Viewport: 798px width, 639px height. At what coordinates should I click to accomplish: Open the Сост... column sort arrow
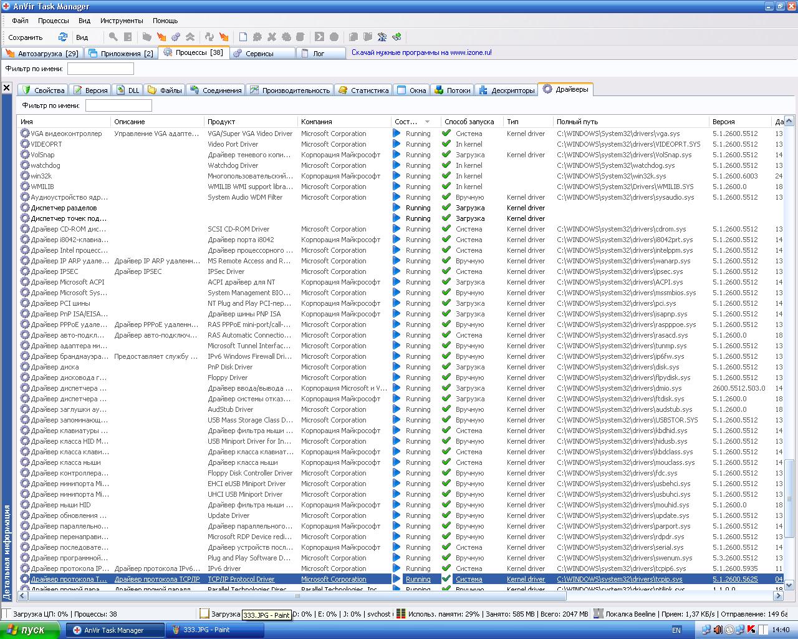pyautogui.click(x=427, y=122)
